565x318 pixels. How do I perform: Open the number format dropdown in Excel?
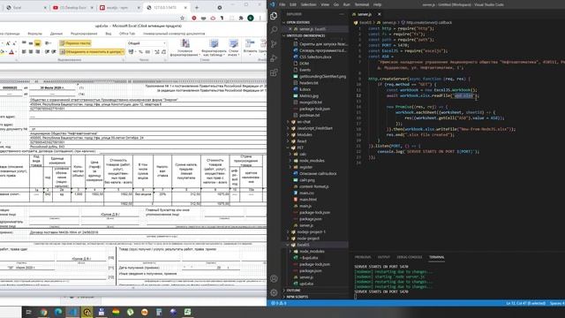coord(164,43)
